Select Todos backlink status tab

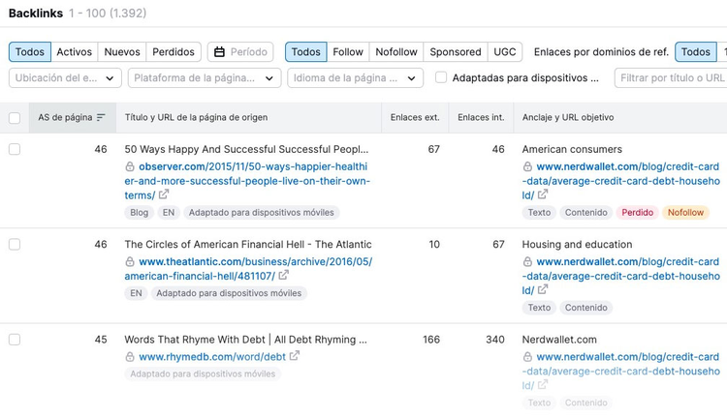[x=30, y=52]
